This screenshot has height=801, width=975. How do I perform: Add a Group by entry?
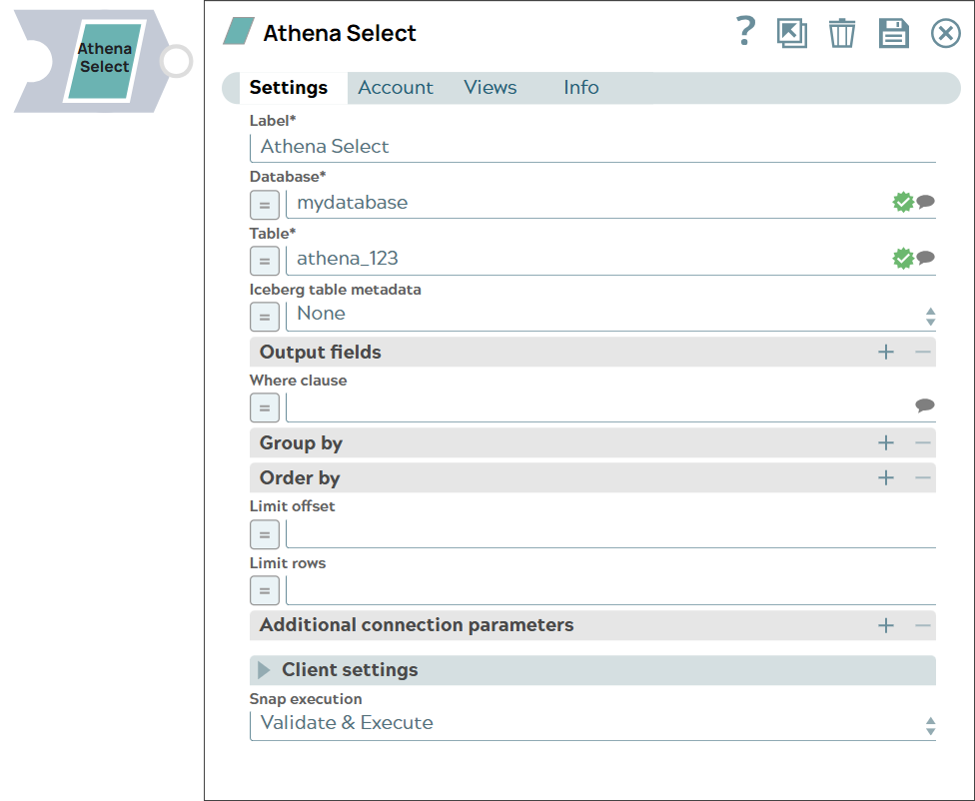click(x=885, y=442)
